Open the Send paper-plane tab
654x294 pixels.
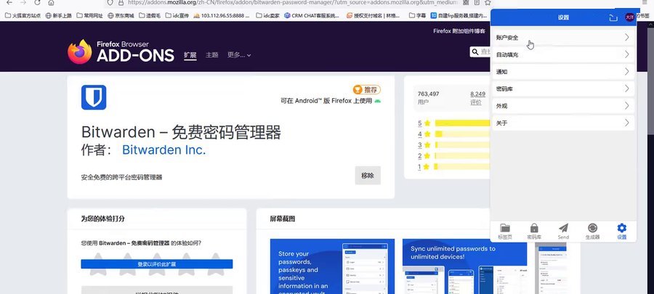[x=563, y=232]
